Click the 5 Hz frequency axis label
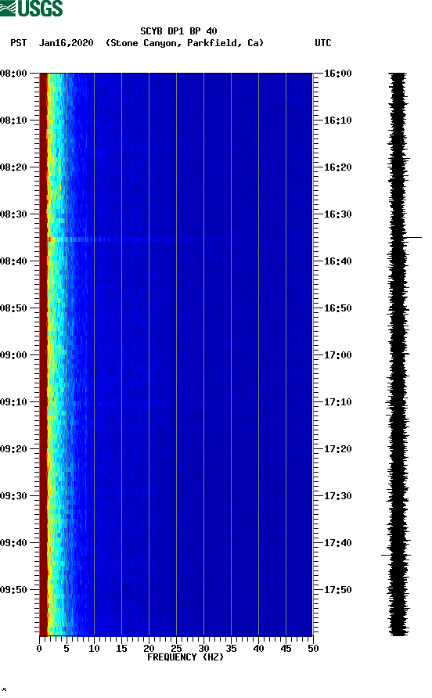 (x=67, y=649)
